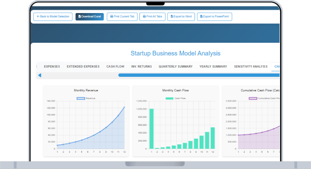Click the month 12 bar in Monthly Cash Flow

(213, 138)
